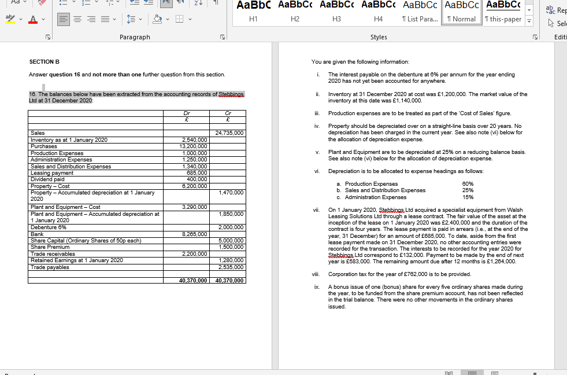Click the borders icon
The width and height of the screenshot is (567, 375).
(179, 19)
